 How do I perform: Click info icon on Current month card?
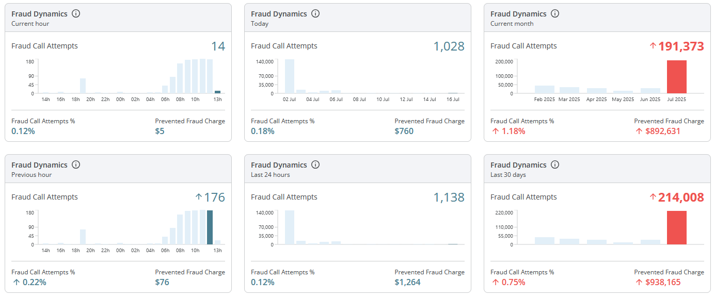click(555, 14)
